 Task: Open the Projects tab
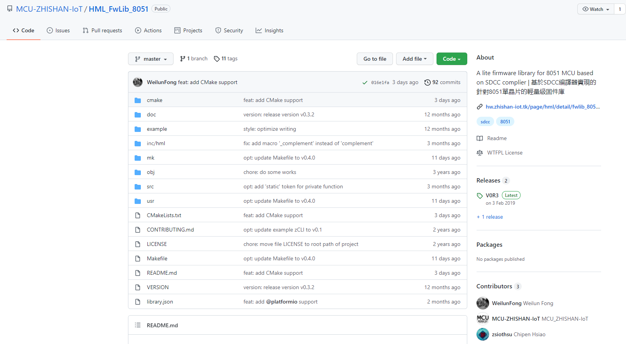tap(188, 30)
